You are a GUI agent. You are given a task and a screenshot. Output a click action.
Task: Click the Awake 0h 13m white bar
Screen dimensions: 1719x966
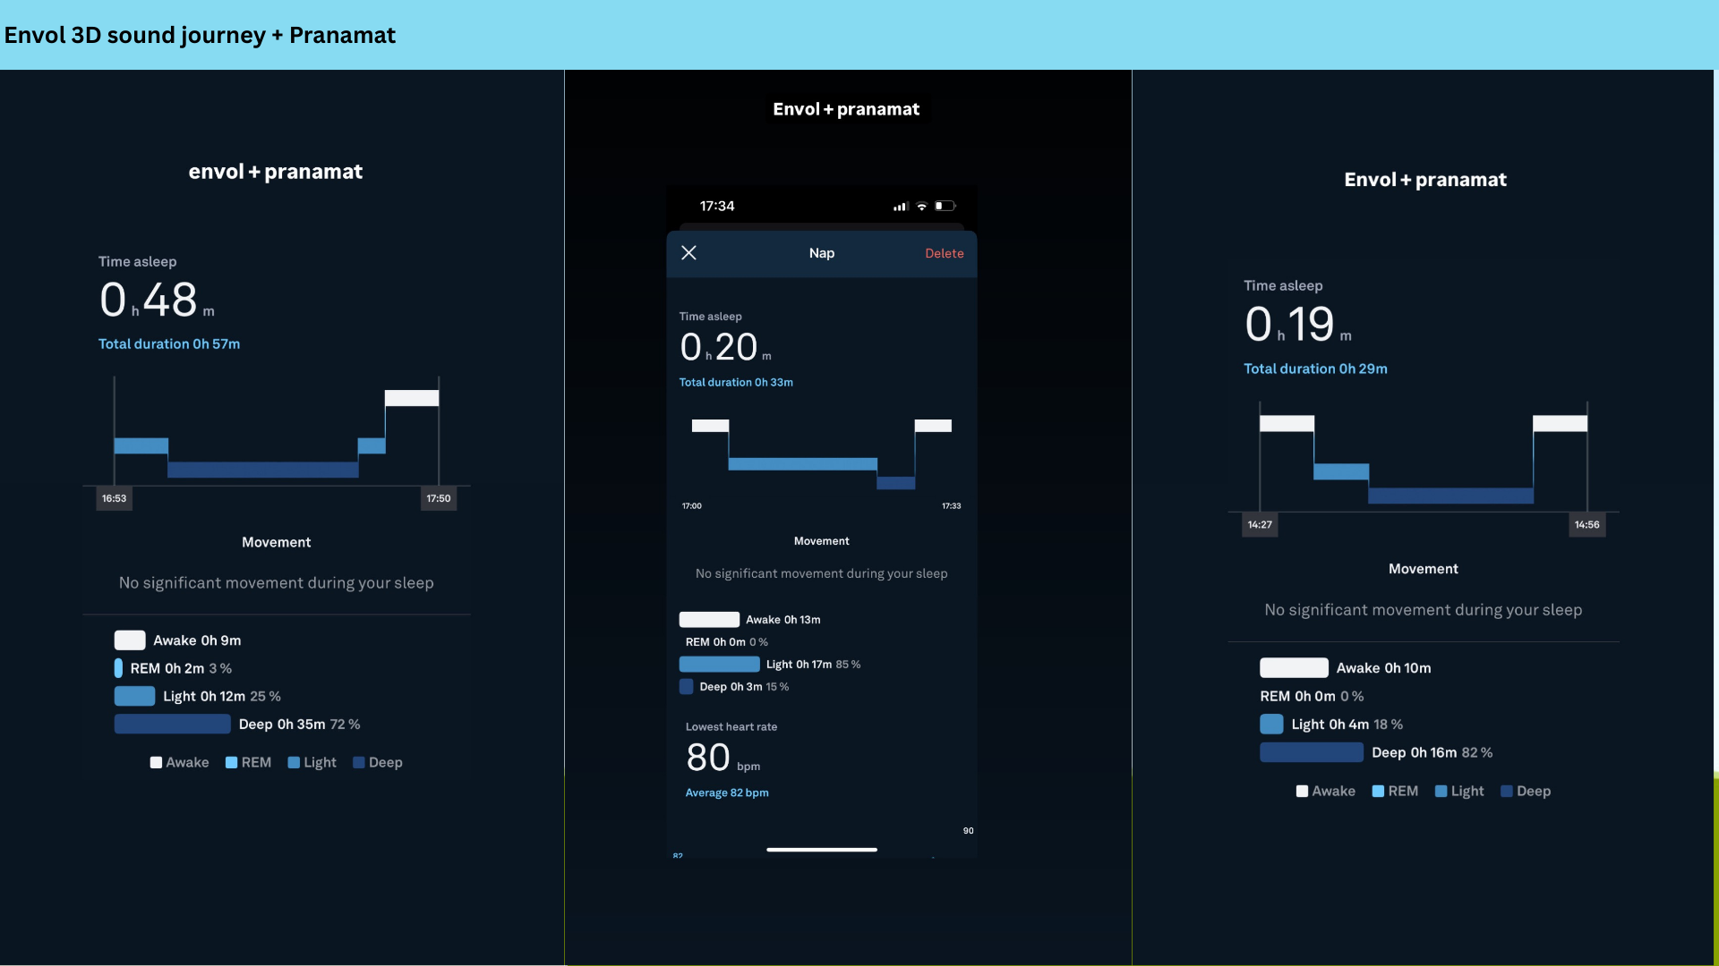point(709,620)
